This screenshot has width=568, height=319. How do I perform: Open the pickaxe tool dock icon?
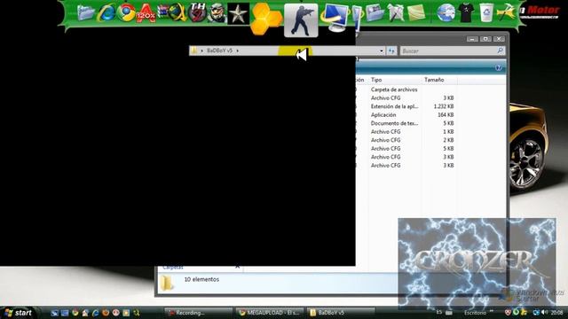(506, 12)
